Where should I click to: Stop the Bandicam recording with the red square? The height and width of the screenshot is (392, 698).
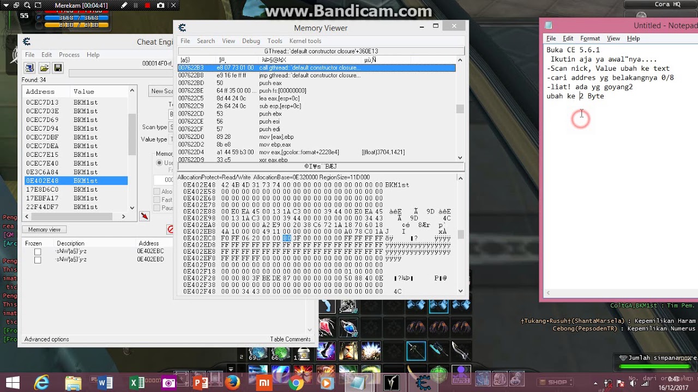148,5
